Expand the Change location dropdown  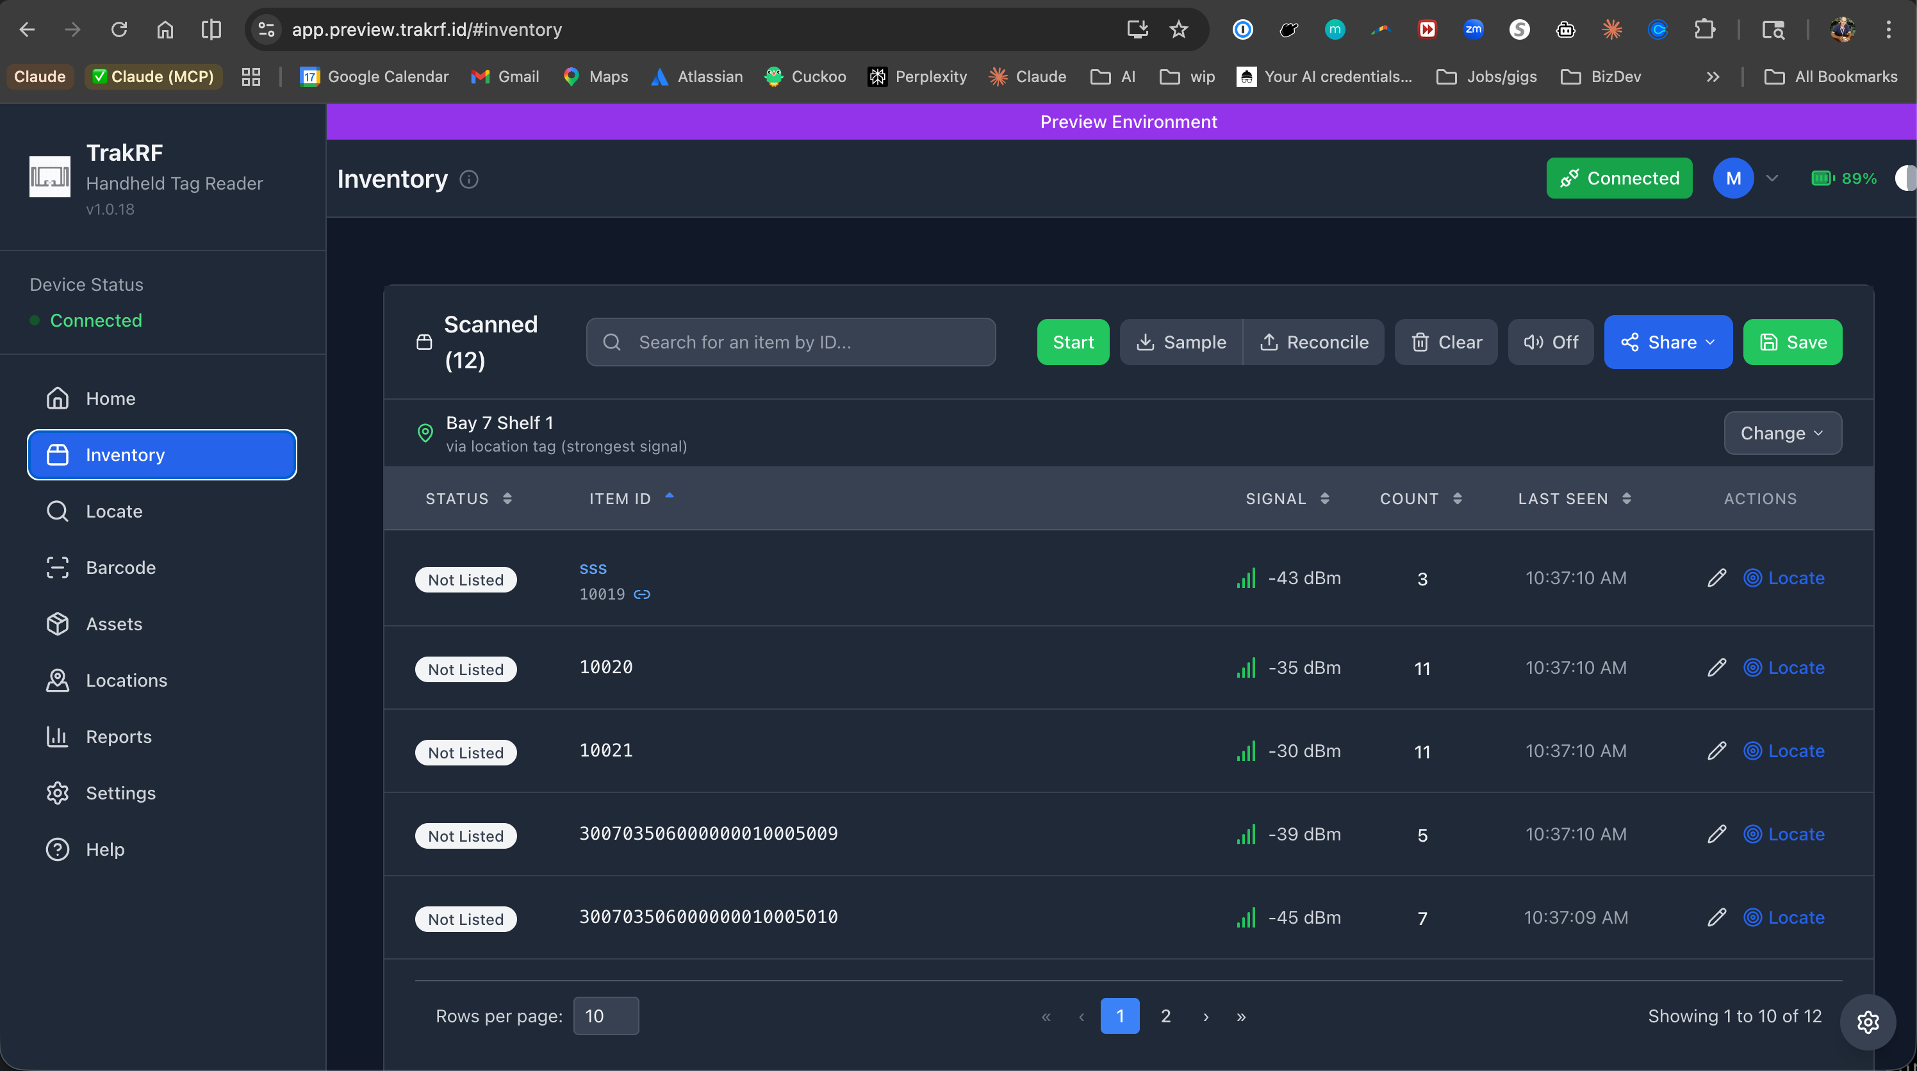pos(1782,433)
